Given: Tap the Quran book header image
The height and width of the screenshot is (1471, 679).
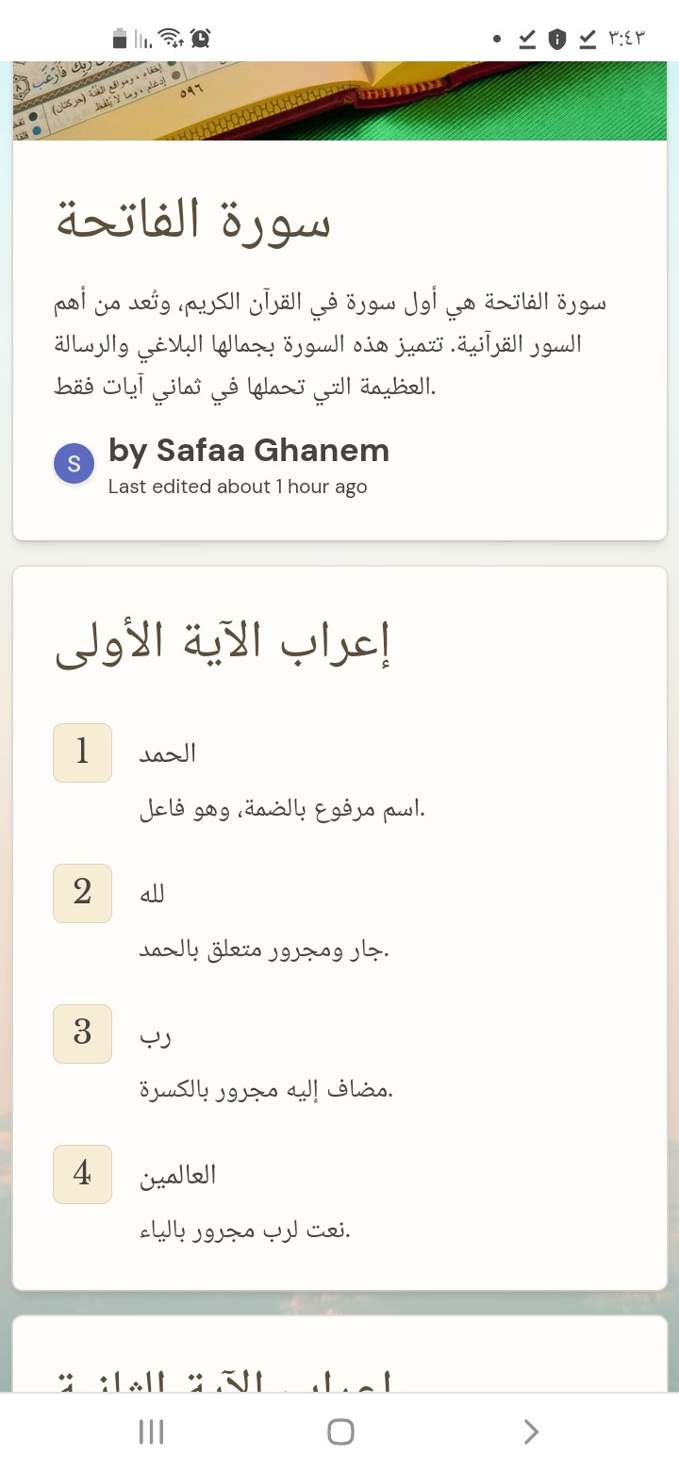Looking at the screenshot, I should [339, 101].
